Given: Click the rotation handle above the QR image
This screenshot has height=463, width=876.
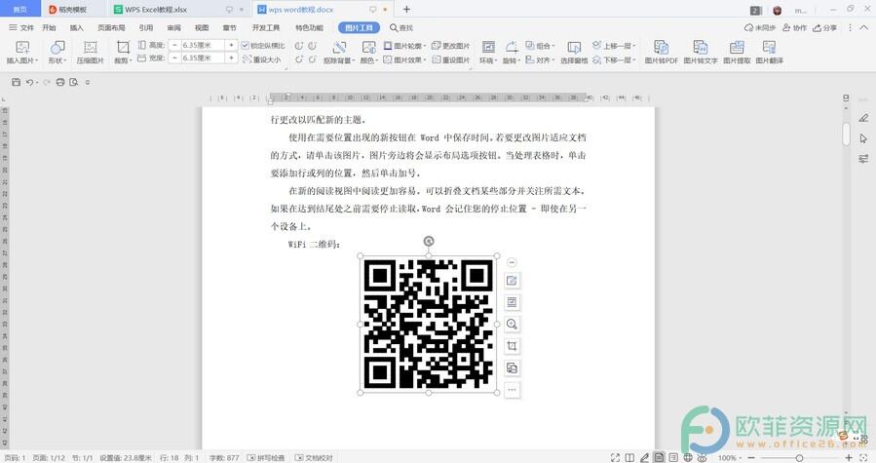Looking at the screenshot, I should click(429, 241).
